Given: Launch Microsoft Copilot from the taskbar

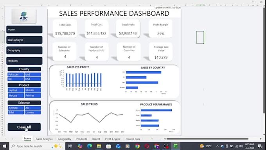Looking at the screenshot, I should pos(80,146).
